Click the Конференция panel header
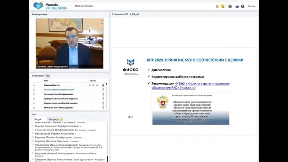 (x=40, y=14)
